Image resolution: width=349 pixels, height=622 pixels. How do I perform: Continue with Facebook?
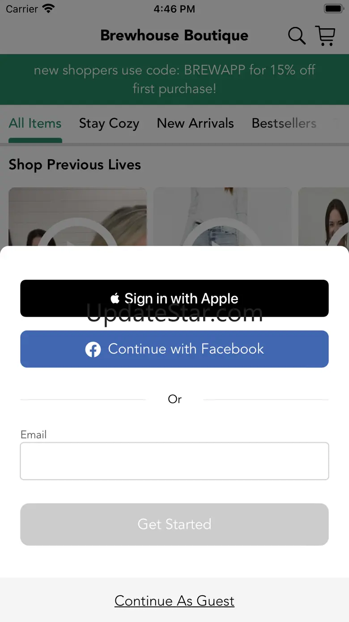pyautogui.click(x=174, y=349)
